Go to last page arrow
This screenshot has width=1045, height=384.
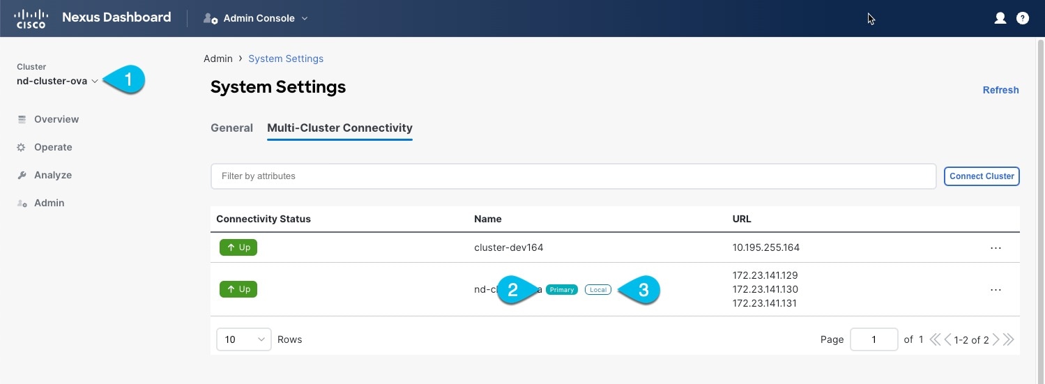point(1008,340)
